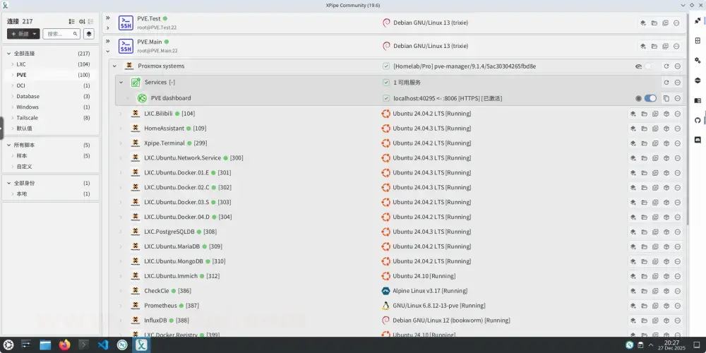Disable the PVE dashboard tunnel toggle
This screenshot has height=353, width=706.
(650, 98)
